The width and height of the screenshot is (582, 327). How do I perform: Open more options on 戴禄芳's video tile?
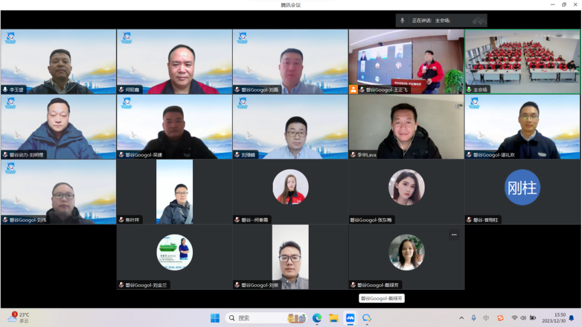pyautogui.click(x=454, y=234)
